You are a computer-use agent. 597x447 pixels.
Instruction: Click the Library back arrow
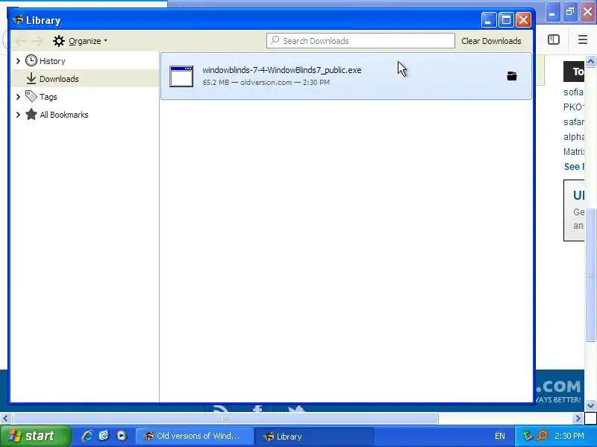coord(22,41)
